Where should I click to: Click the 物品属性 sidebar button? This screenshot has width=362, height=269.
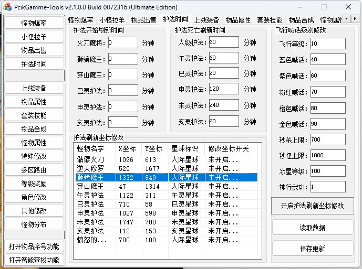[34, 101]
